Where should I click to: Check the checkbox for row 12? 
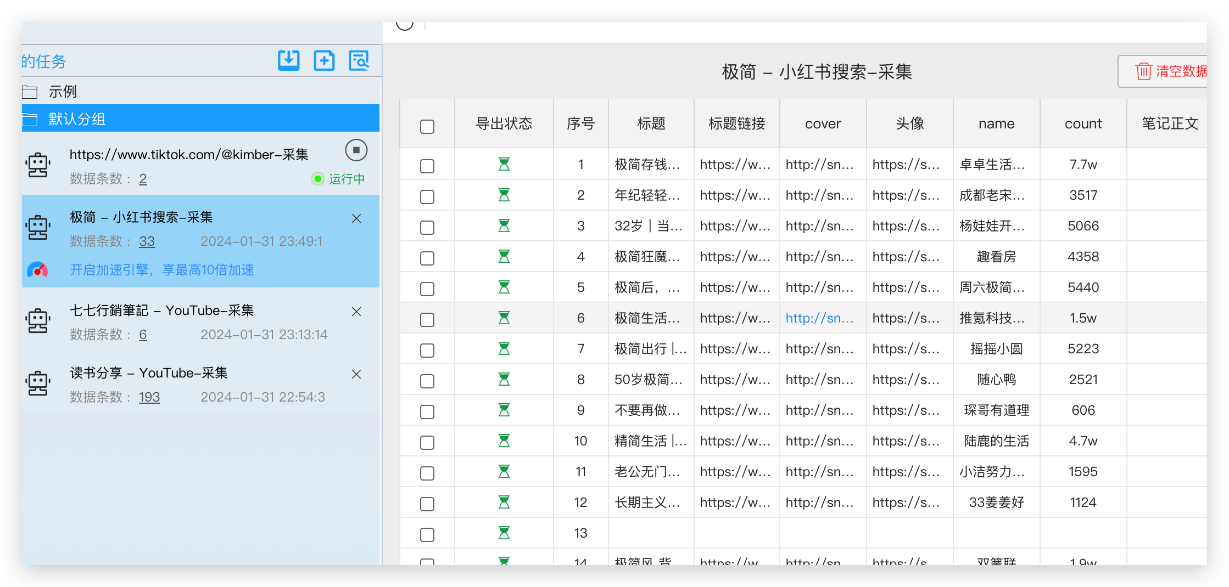coord(427,504)
